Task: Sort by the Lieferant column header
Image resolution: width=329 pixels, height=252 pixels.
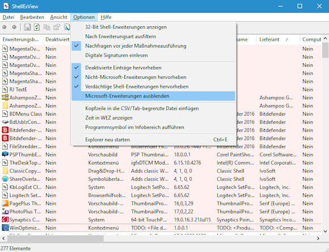Action: [278, 40]
